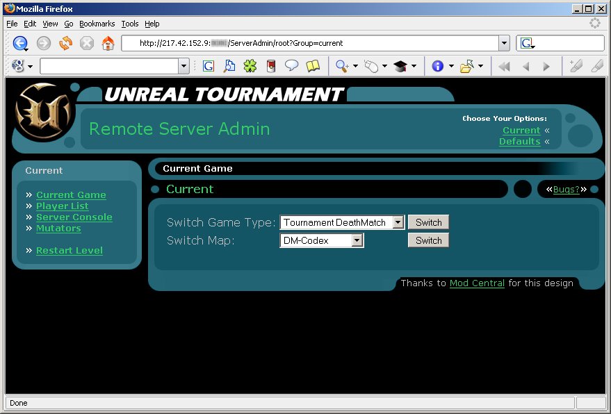Expand the URL address bar history dropdown
611x414 pixels.
(x=504, y=44)
